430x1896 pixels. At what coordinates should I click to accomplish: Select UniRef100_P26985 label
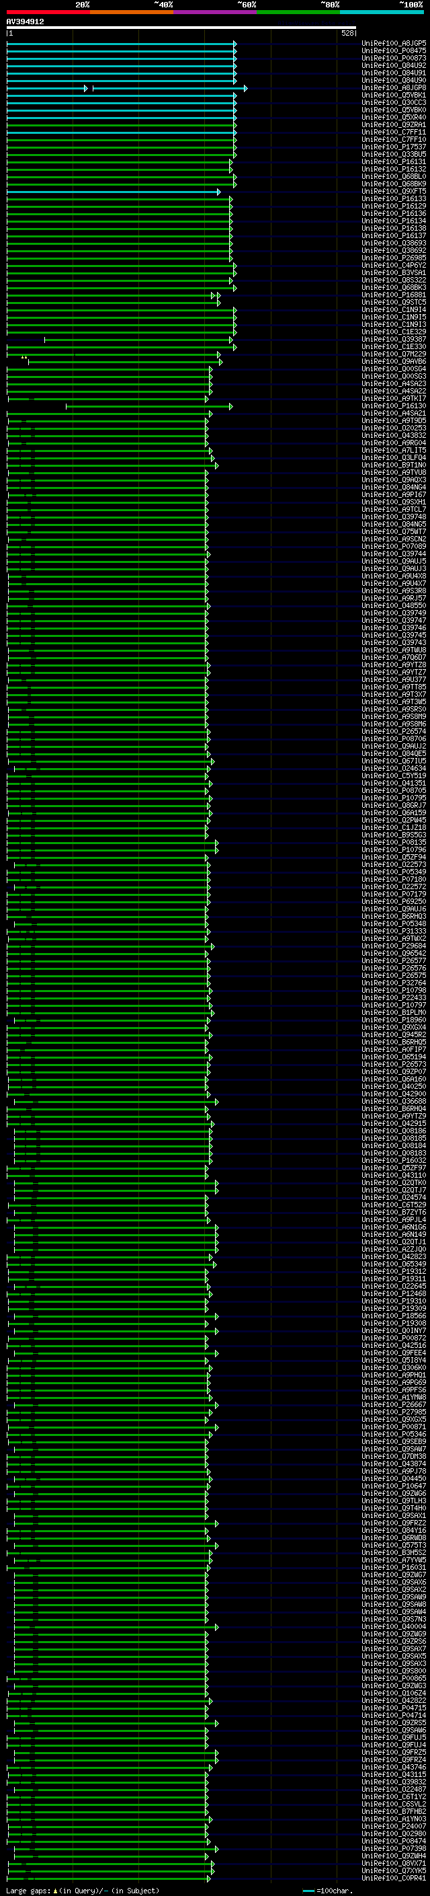[393, 258]
